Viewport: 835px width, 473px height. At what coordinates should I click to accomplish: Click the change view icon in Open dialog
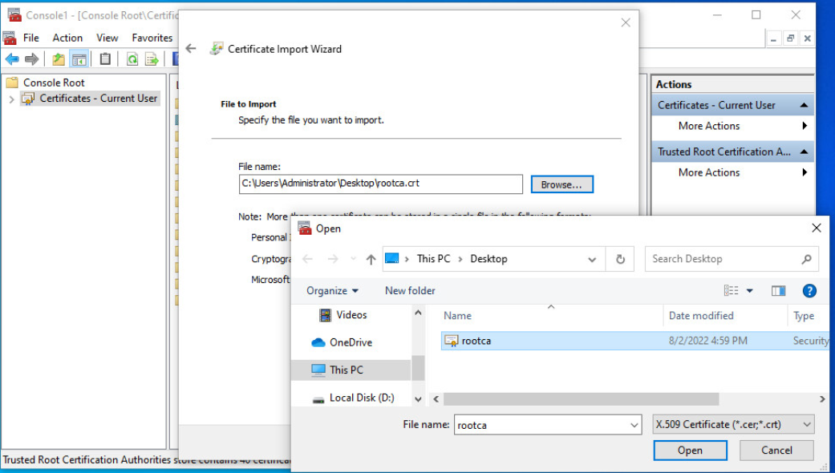point(732,290)
